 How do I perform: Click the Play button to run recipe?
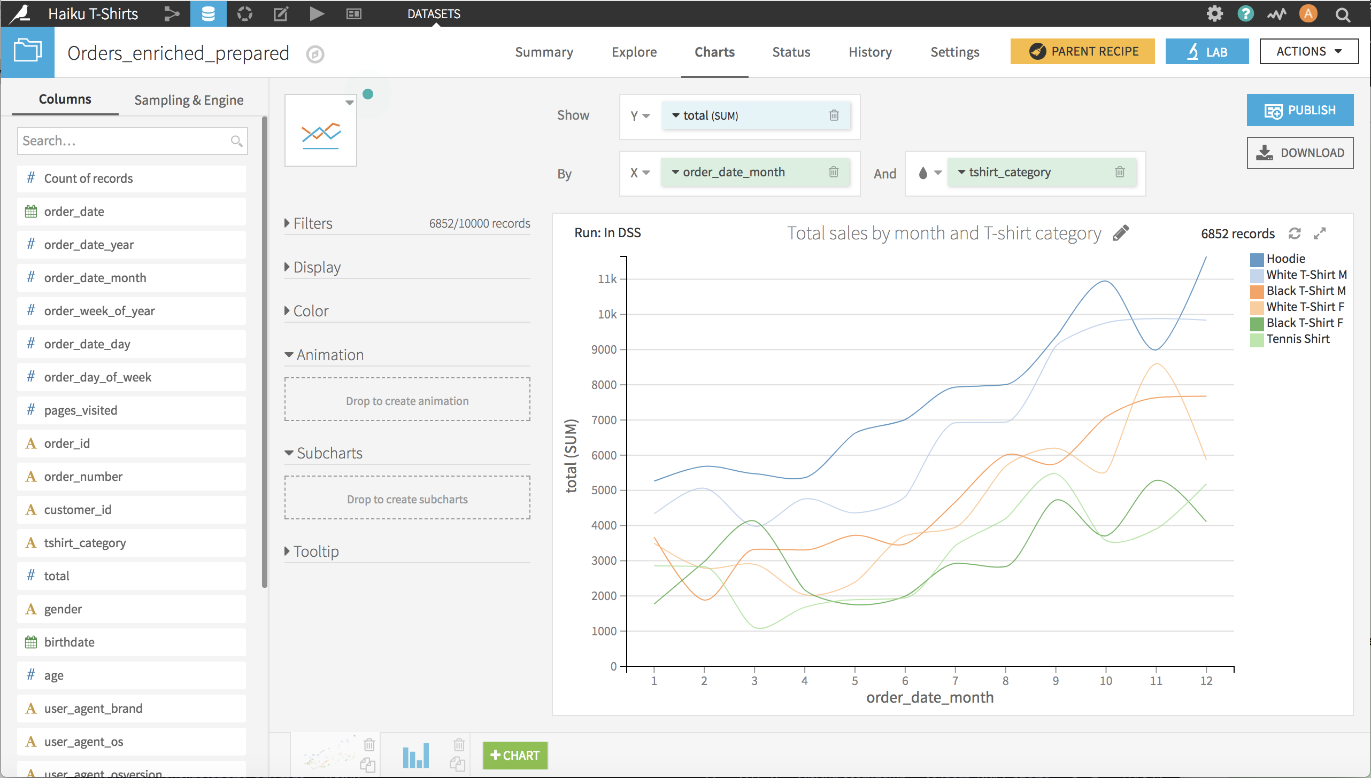(317, 13)
